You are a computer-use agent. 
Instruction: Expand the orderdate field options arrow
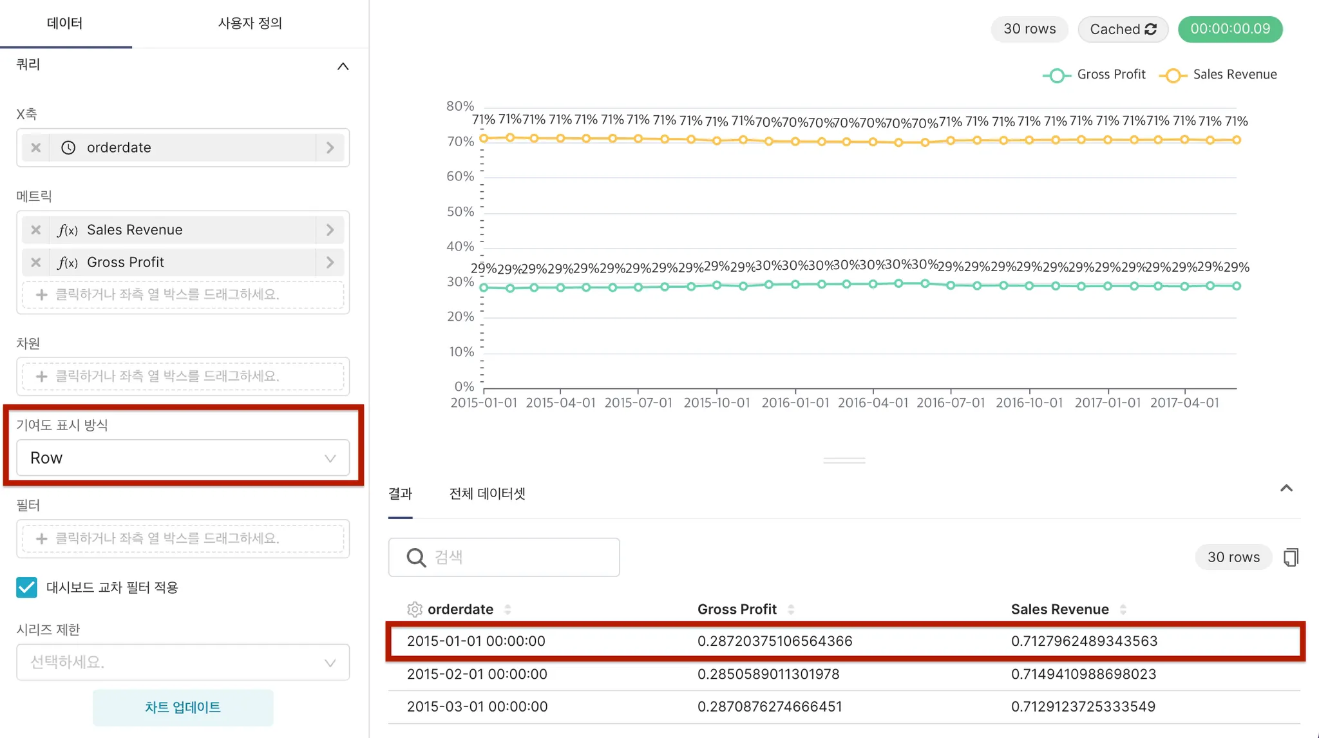click(x=330, y=147)
